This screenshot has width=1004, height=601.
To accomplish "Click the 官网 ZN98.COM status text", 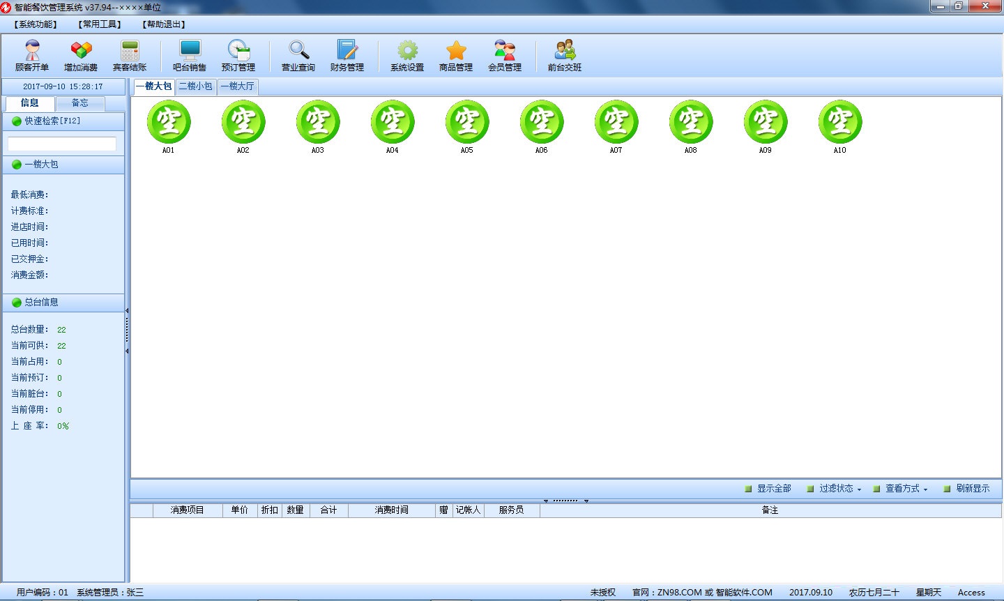I will [x=702, y=593].
